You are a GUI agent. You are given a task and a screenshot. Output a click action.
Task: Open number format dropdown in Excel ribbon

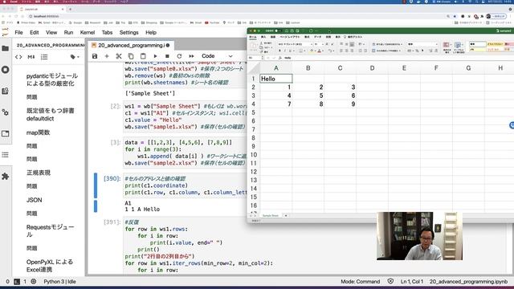coord(422,44)
